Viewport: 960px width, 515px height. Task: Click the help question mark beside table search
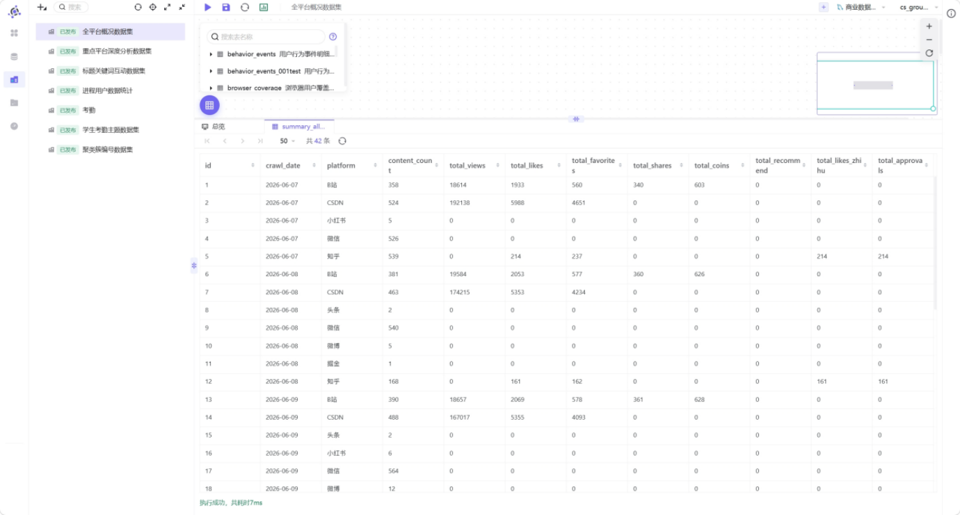point(333,37)
